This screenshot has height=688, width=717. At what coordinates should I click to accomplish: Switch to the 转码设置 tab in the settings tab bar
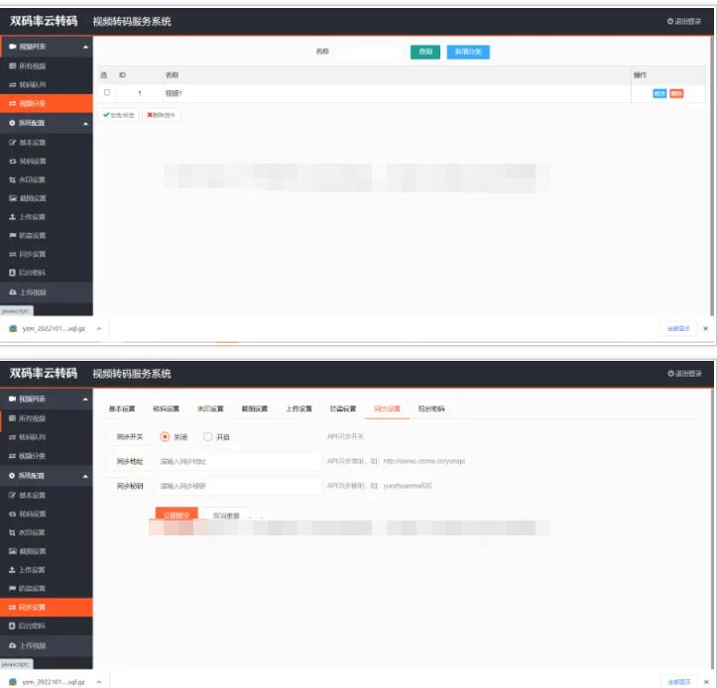[x=166, y=408]
